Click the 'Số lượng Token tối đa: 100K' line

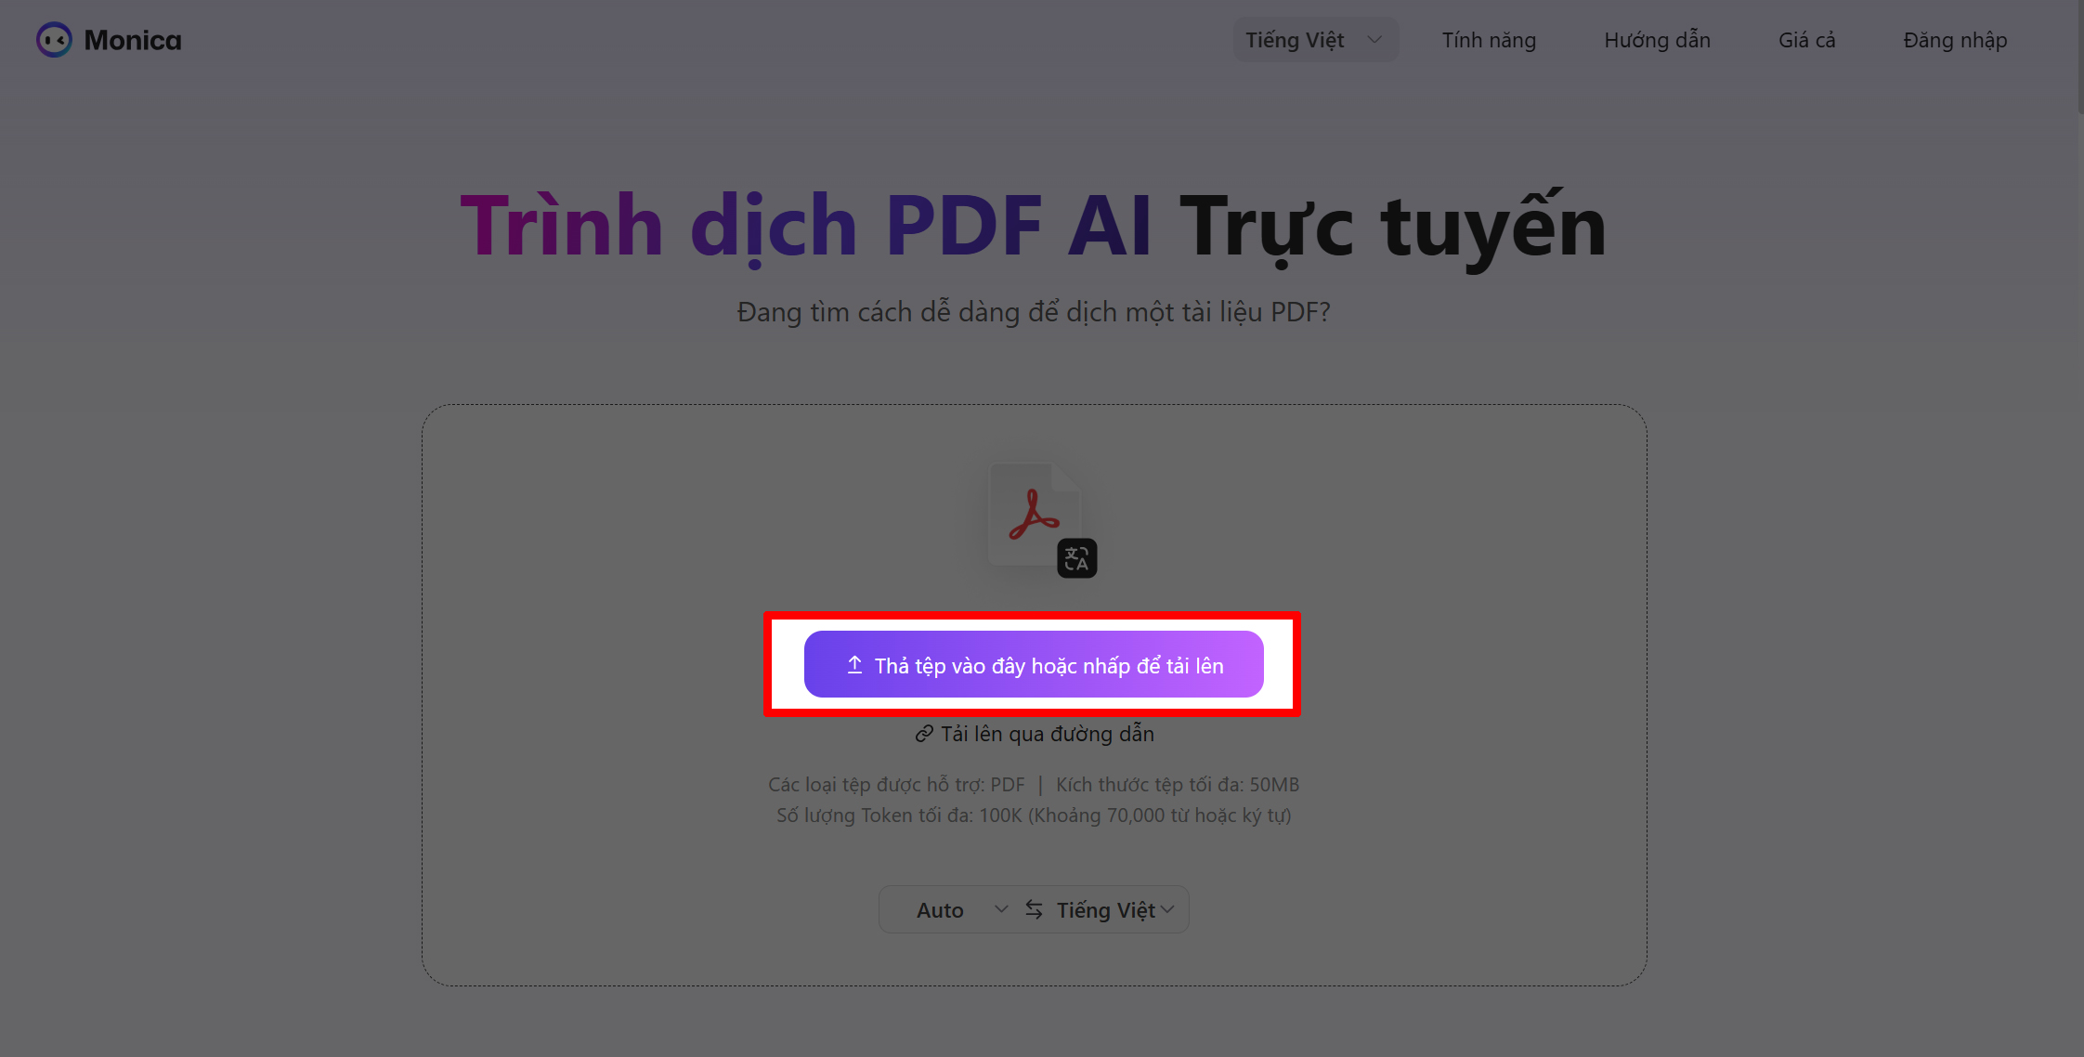tap(1034, 816)
